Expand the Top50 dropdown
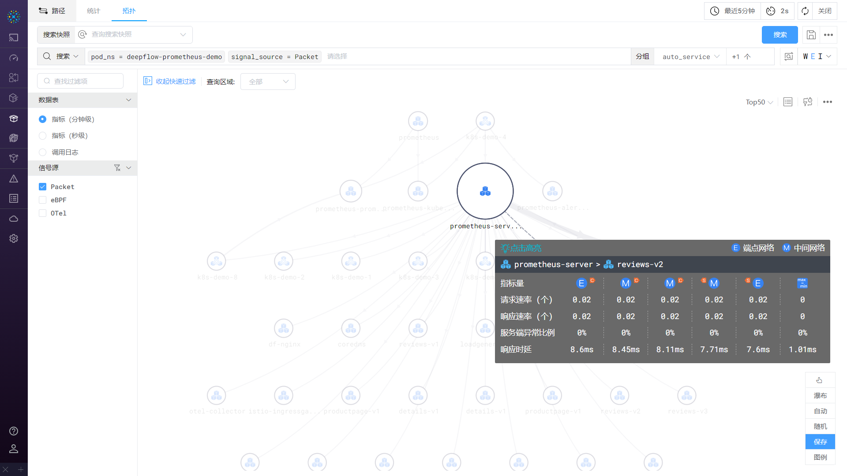Viewport: 847px width, 476px height. 759,102
